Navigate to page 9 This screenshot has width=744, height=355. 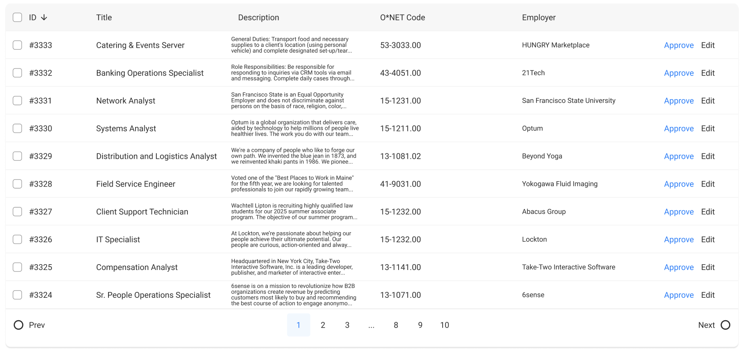[420, 325]
